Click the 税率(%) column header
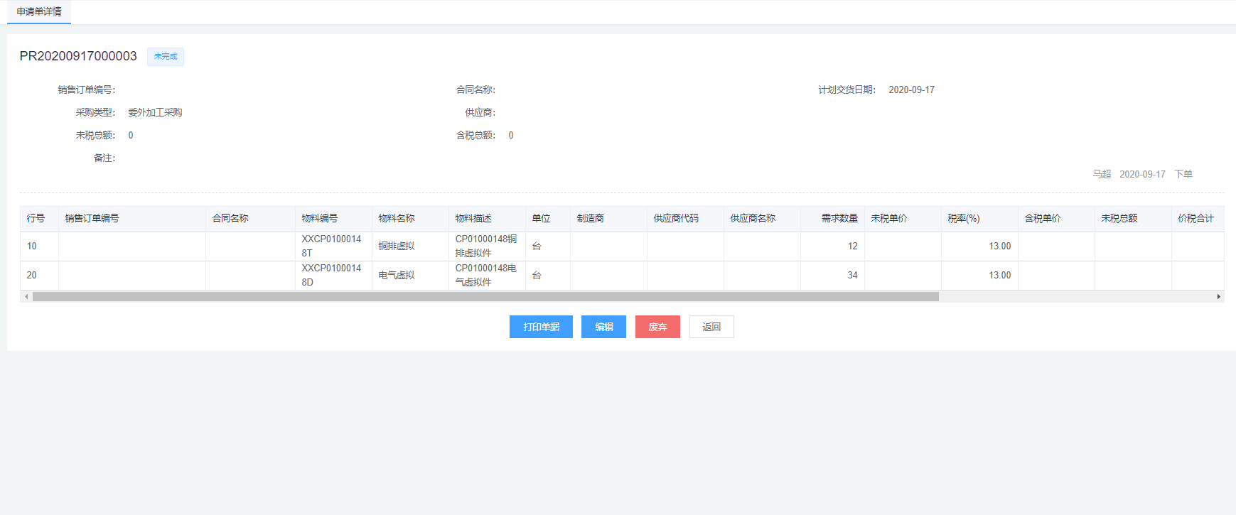The image size is (1236, 515). click(x=963, y=219)
